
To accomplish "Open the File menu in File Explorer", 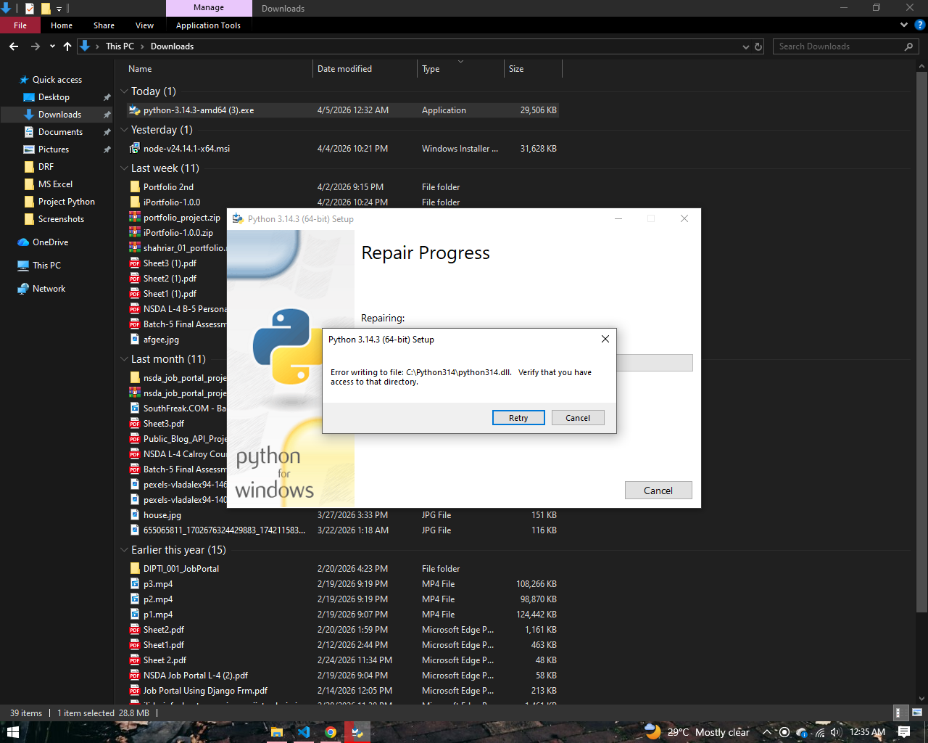I will pyautogui.click(x=20, y=25).
